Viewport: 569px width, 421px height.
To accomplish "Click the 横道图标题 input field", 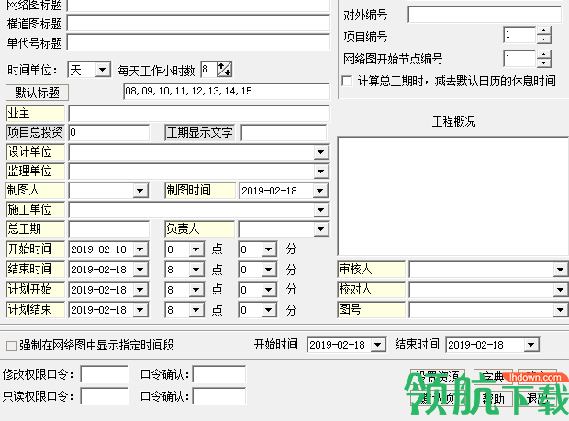I will [198, 24].
